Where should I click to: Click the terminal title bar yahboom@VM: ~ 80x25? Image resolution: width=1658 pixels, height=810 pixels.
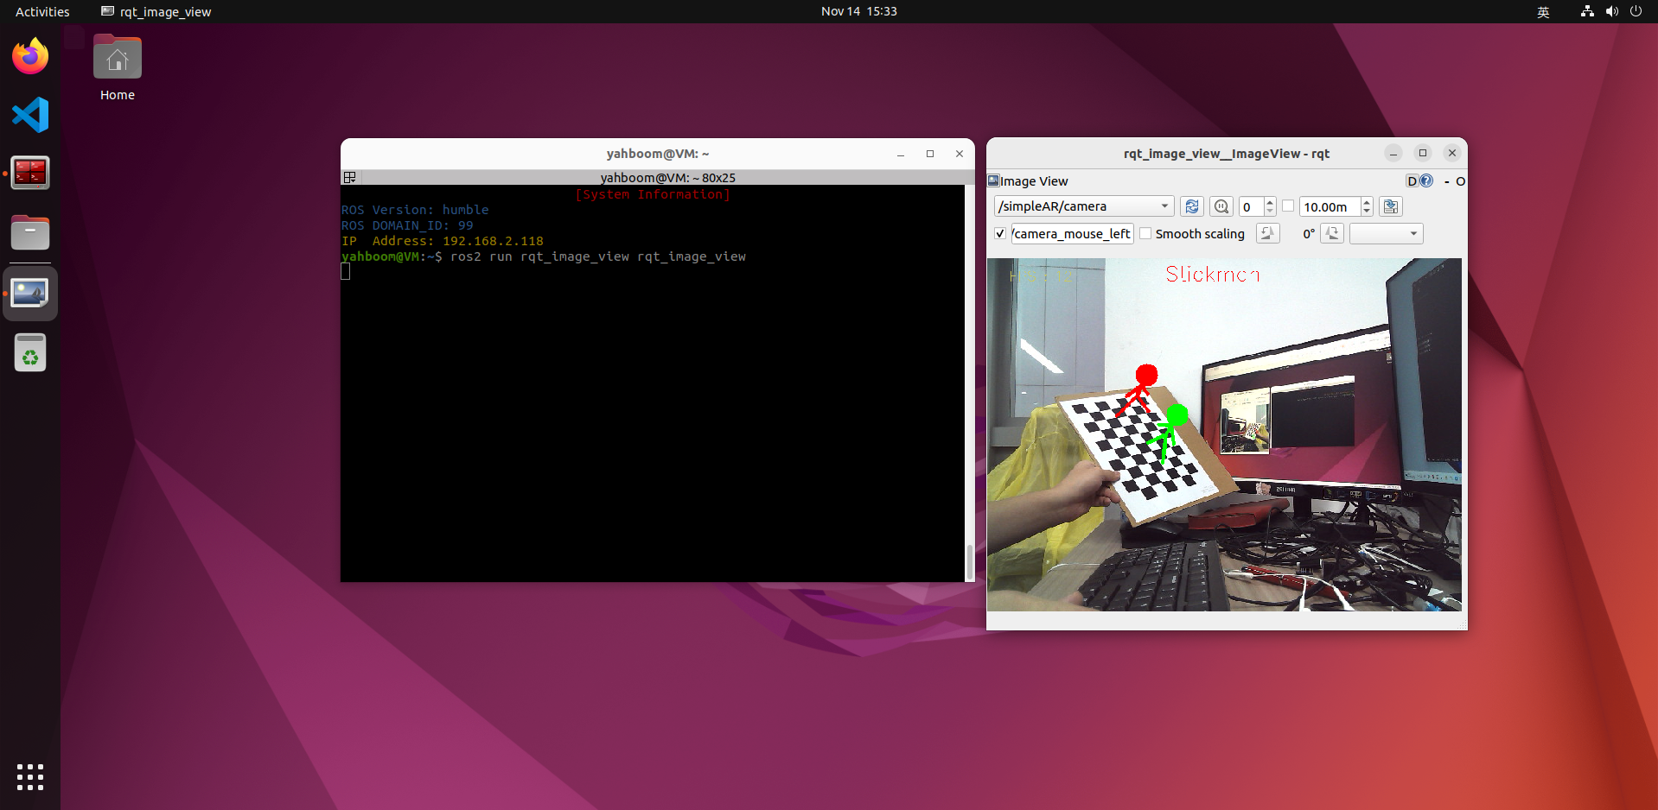(667, 177)
